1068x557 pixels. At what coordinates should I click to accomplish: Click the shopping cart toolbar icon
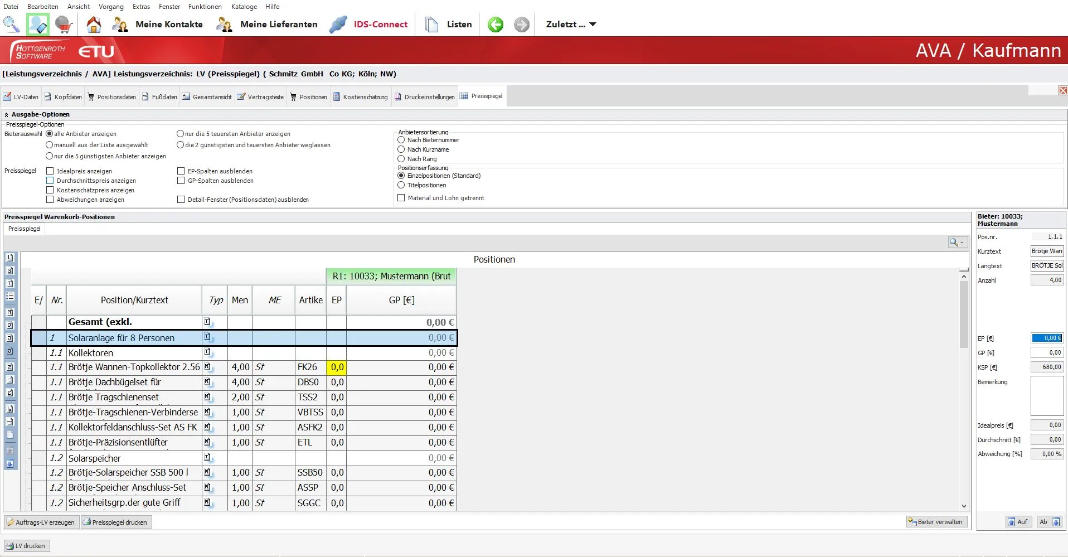[64, 25]
